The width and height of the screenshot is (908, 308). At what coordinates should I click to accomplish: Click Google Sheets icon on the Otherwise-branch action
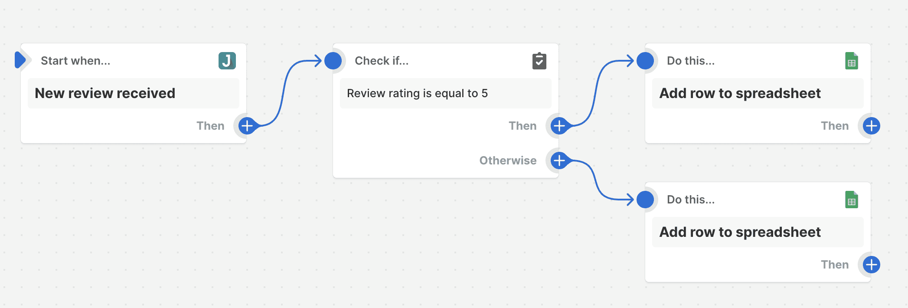(851, 200)
